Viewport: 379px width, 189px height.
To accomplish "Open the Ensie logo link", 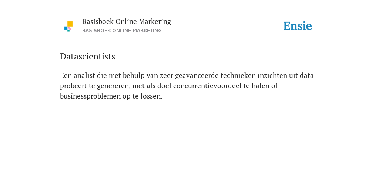I will (x=298, y=26).
